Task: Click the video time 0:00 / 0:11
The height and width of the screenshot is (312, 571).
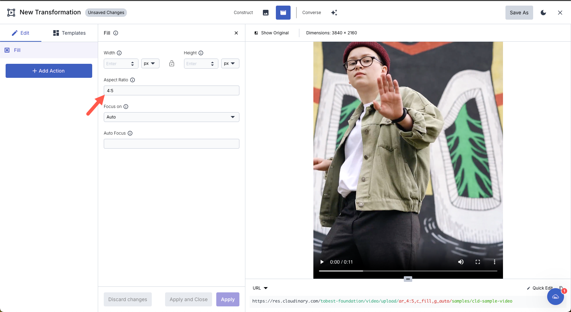Action: tap(341, 262)
